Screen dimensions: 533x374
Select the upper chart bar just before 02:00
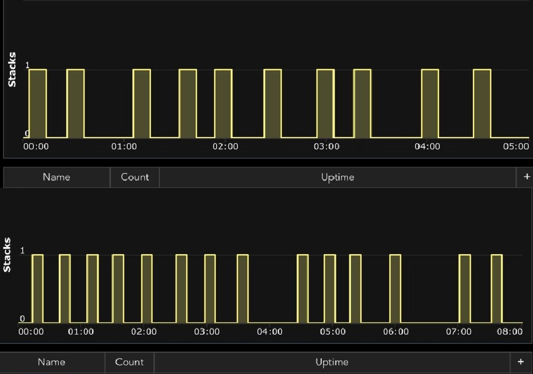[223, 104]
